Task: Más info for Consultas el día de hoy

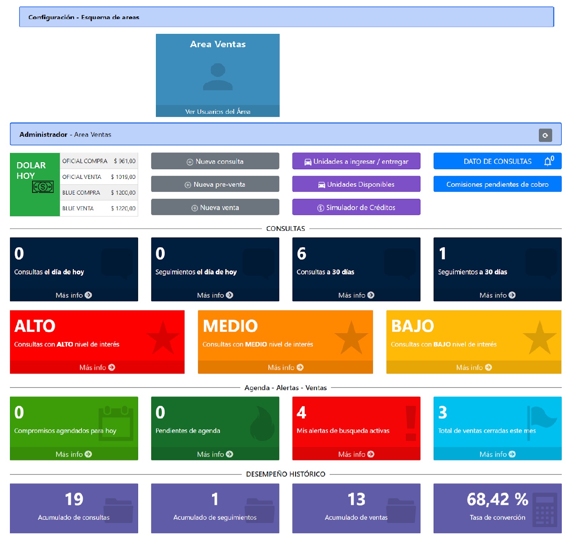Action: 74,295
